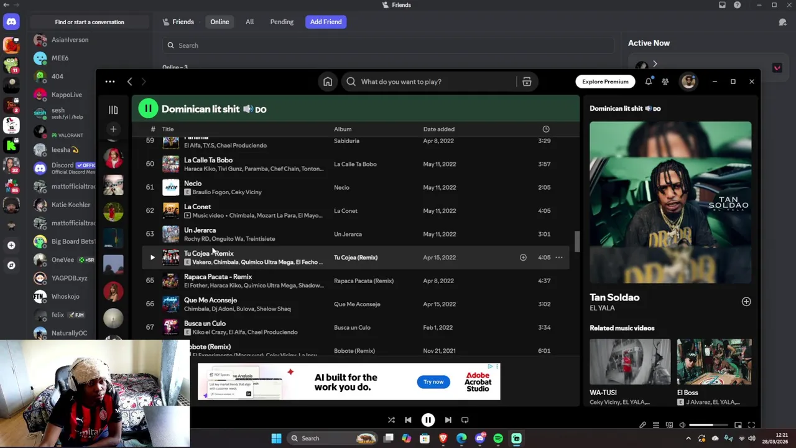Enter Spotify full screen mode
The width and height of the screenshot is (796, 448).
point(751,425)
